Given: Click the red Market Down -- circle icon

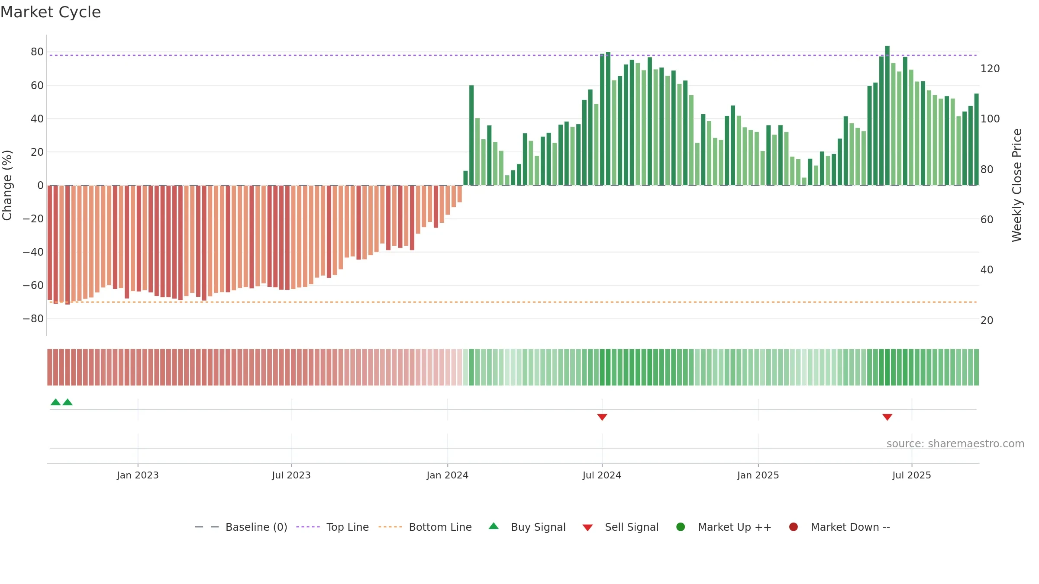Looking at the screenshot, I should pyautogui.click(x=794, y=527).
